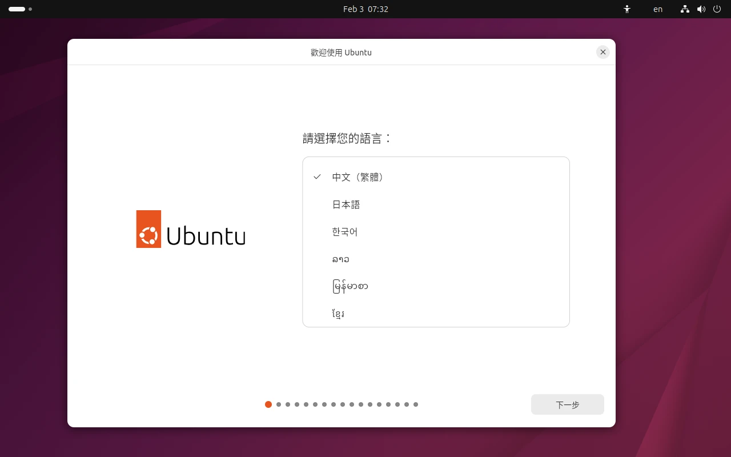Click the network status icon
This screenshot has width=731, height=457.
tap(685, 9)
